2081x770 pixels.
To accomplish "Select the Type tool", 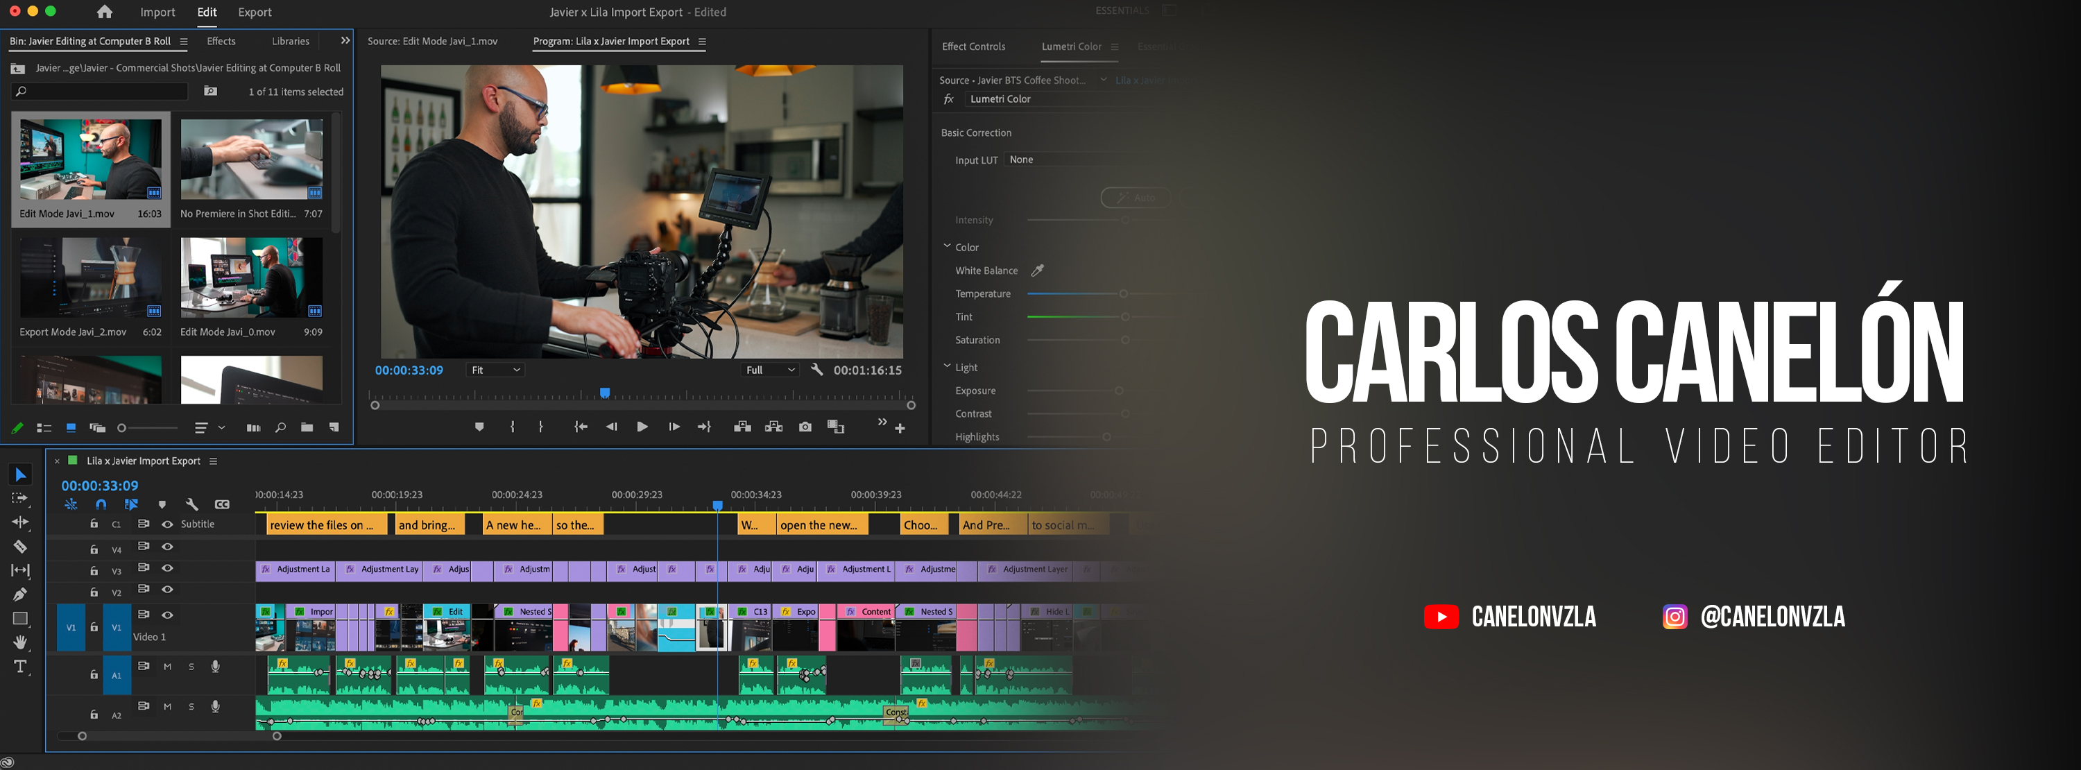I will coord(20,667).
